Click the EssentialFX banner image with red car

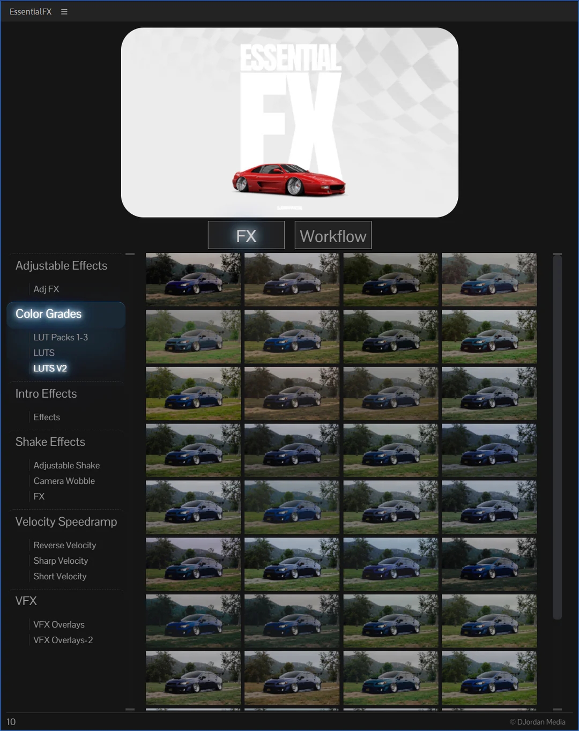point(289,123)
